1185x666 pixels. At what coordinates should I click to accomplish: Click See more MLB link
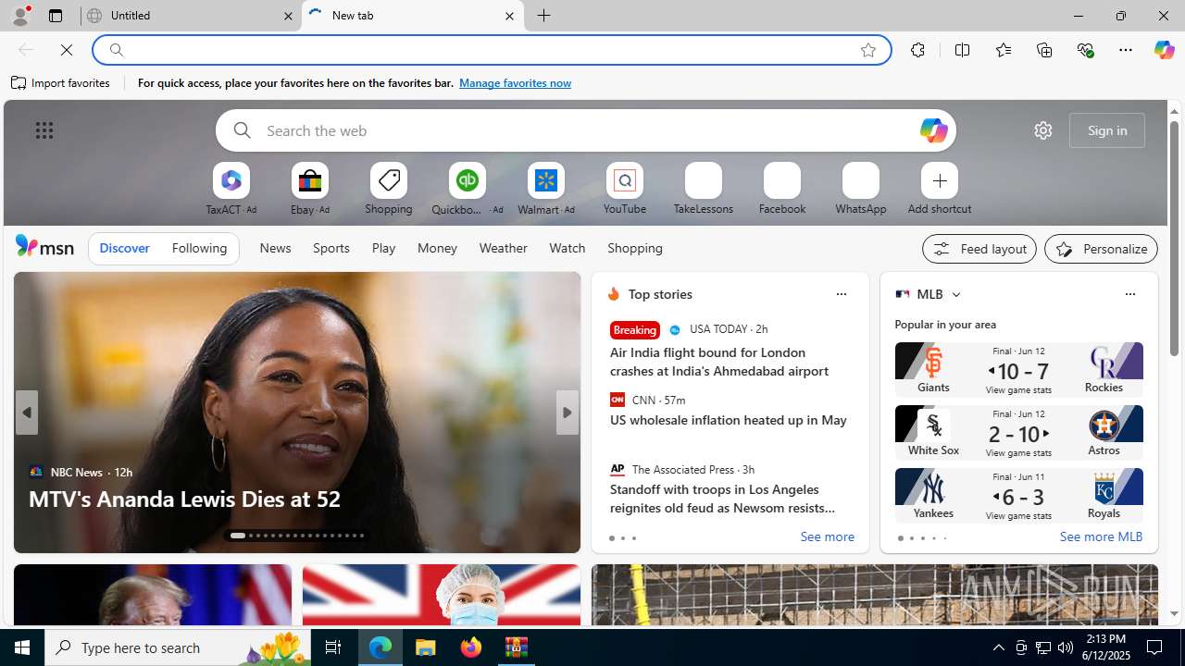tap(1101, 537)
